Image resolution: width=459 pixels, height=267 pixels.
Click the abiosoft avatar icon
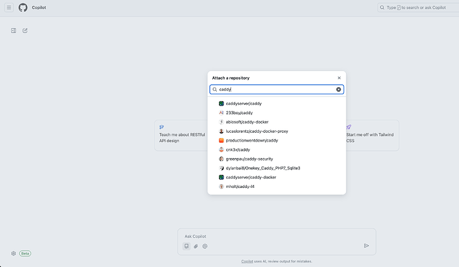click(222, 122)
